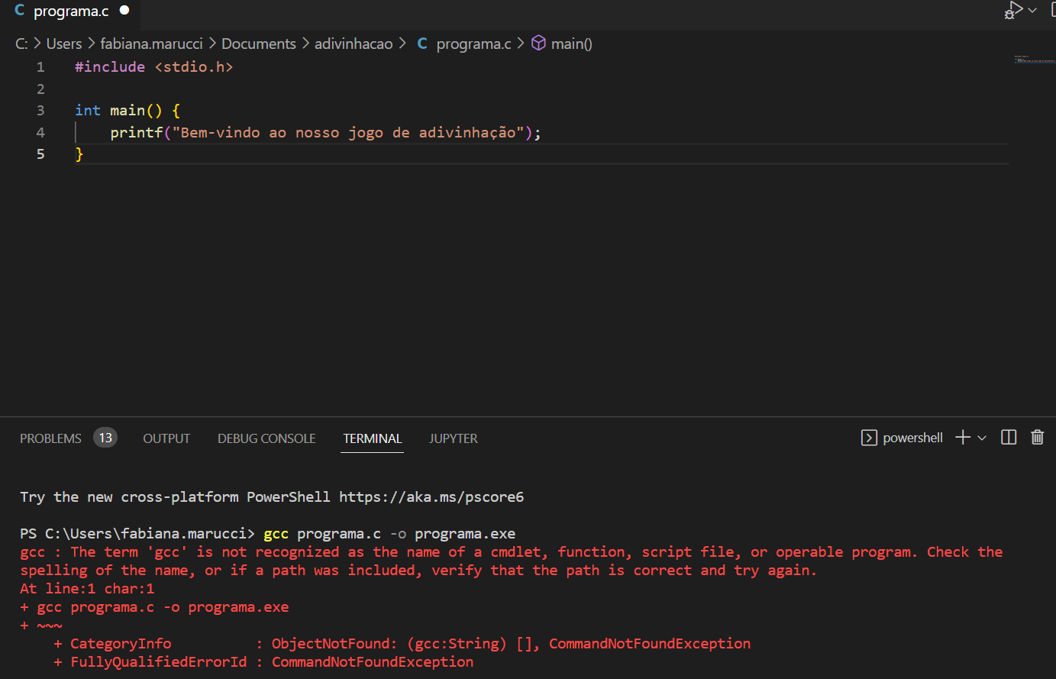Click line number 5 in the gutter
The image size is (1056, 679).
tap(40, 154)
